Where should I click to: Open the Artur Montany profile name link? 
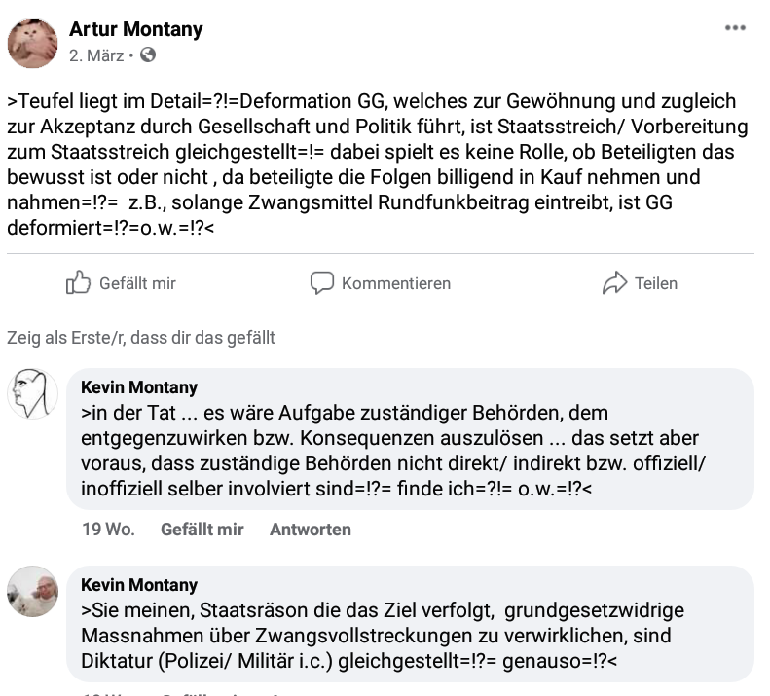click(x=136, y=29)
